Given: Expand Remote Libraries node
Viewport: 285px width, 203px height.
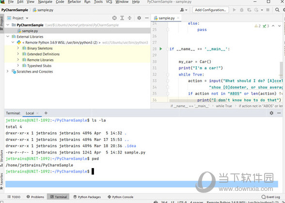Looking at the screenshot, I should coord(18,60).
